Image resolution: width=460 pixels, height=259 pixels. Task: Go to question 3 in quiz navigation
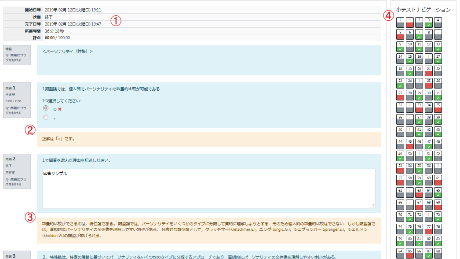coord(429,22)
